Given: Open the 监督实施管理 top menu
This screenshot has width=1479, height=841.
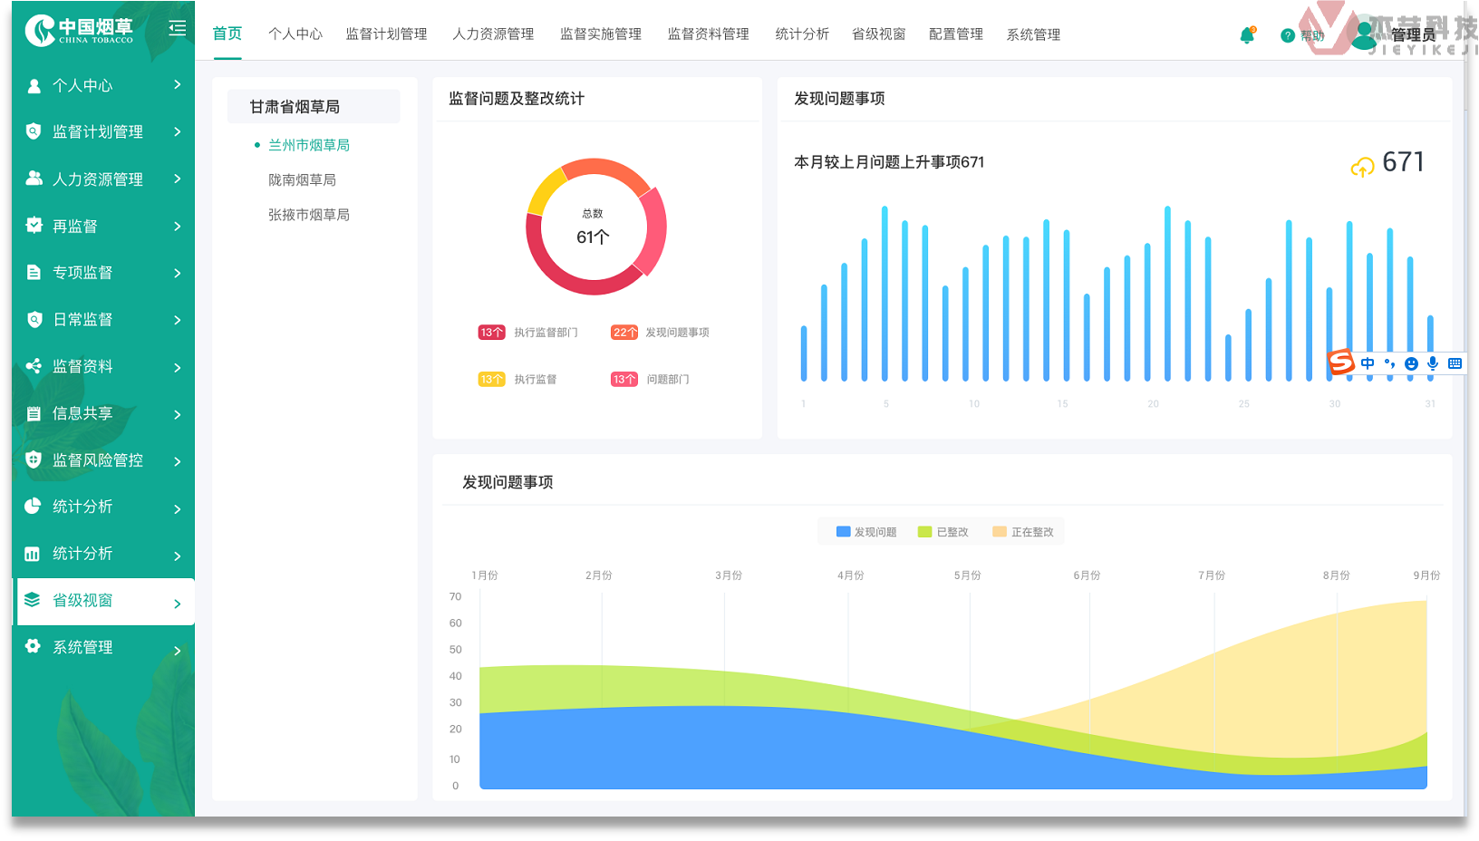Looking at the screenshot, I should (600, 34).
